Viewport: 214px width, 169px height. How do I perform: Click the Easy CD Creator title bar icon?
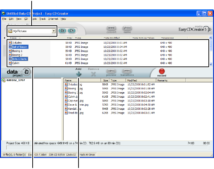pyautogui.click(x=3, y=14)
